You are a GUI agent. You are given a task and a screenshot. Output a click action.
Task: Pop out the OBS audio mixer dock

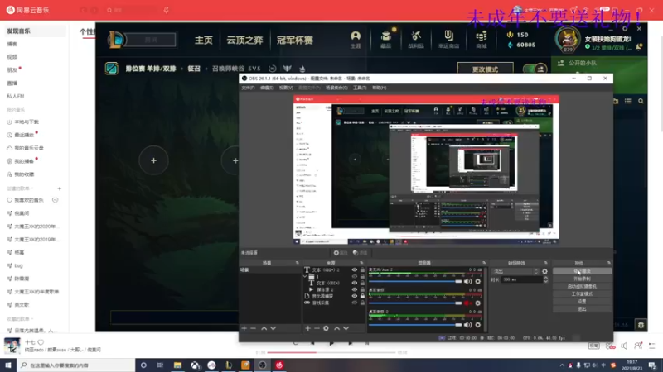pos(484,263)
